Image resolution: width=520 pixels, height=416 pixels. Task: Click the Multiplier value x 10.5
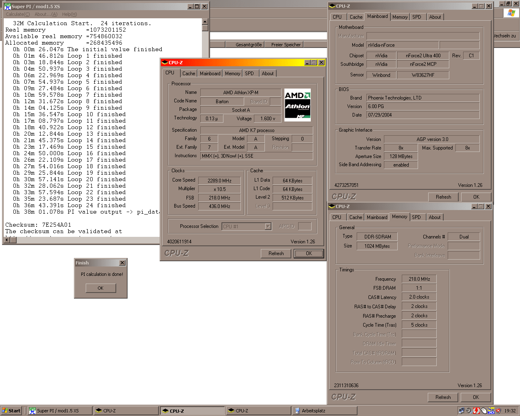pyautogui.click(x=220, y=189)
